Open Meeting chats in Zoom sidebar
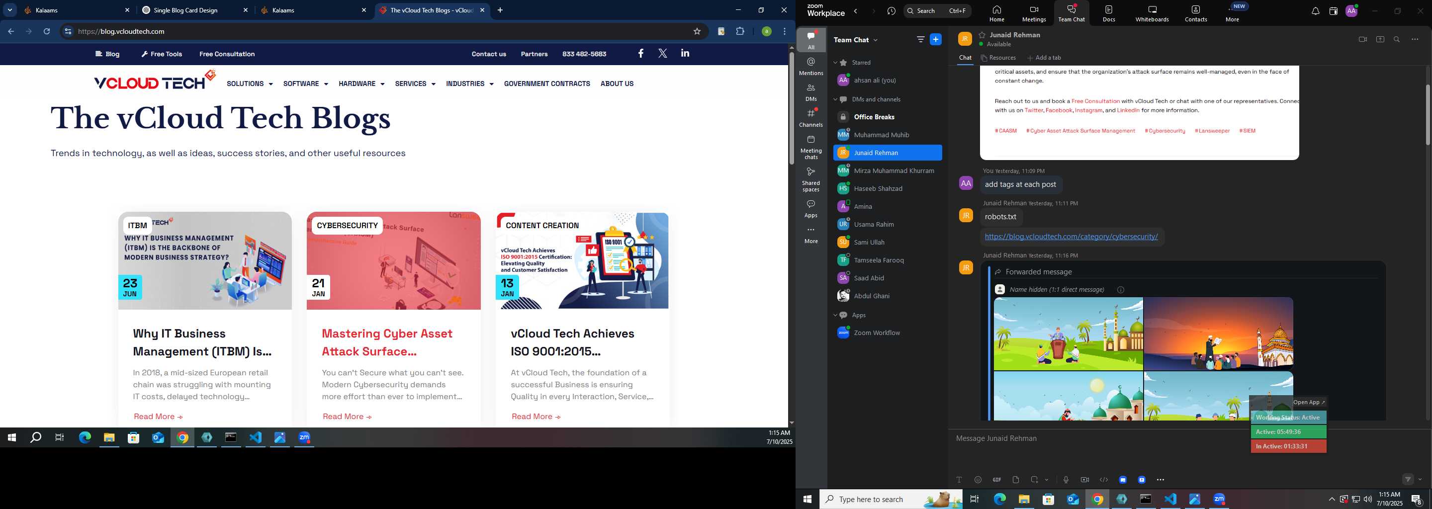This screenshot has width=1432, height=509. point(811,147)
